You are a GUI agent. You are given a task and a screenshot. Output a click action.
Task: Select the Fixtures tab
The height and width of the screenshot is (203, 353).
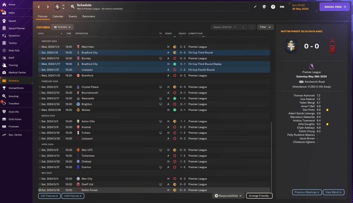pos(42,17)
